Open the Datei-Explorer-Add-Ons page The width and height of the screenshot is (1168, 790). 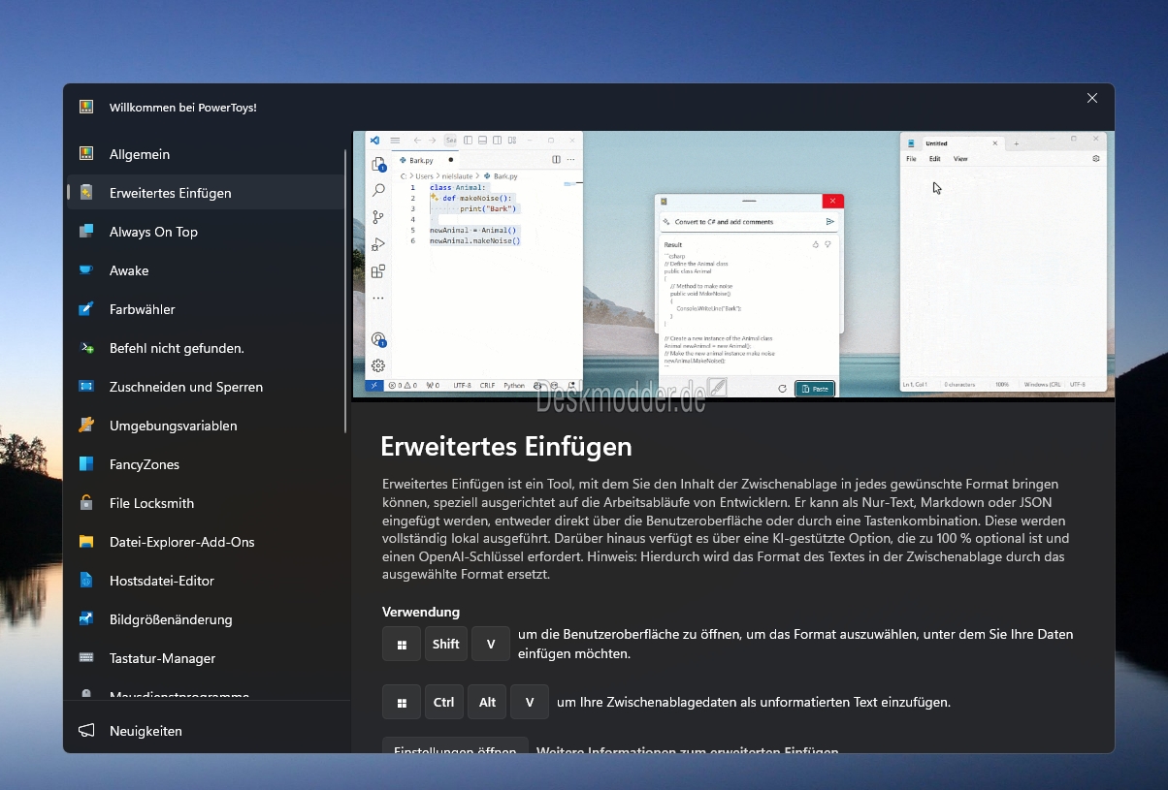(x=205, y=542)
